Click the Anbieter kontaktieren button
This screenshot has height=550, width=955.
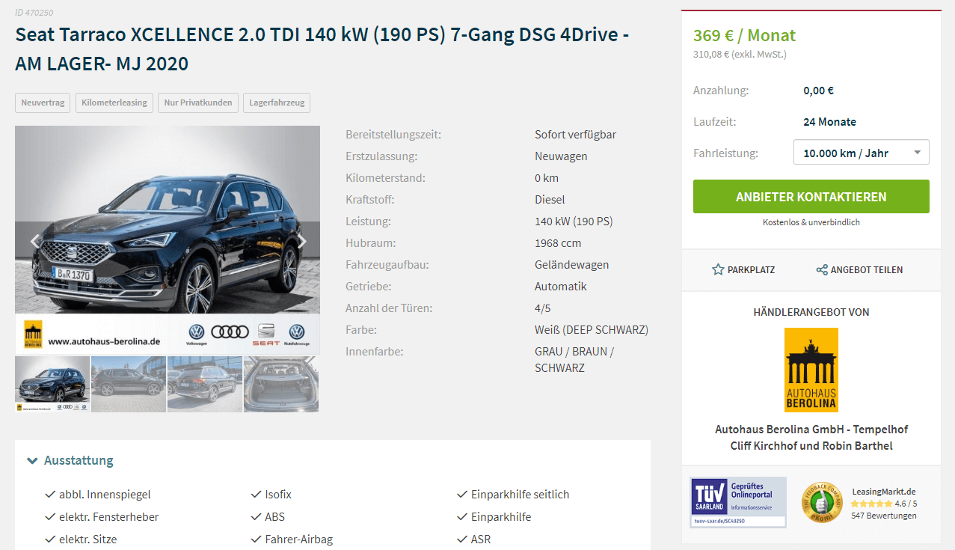point(811,197)
